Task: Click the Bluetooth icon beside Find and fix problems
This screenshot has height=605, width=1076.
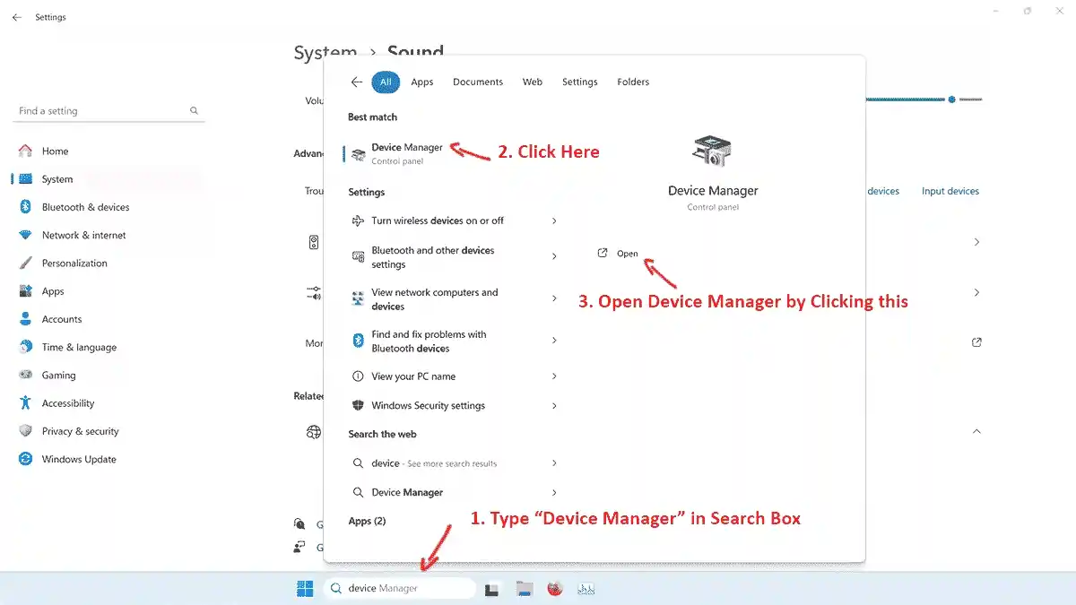Action: [x=359, y=341]
